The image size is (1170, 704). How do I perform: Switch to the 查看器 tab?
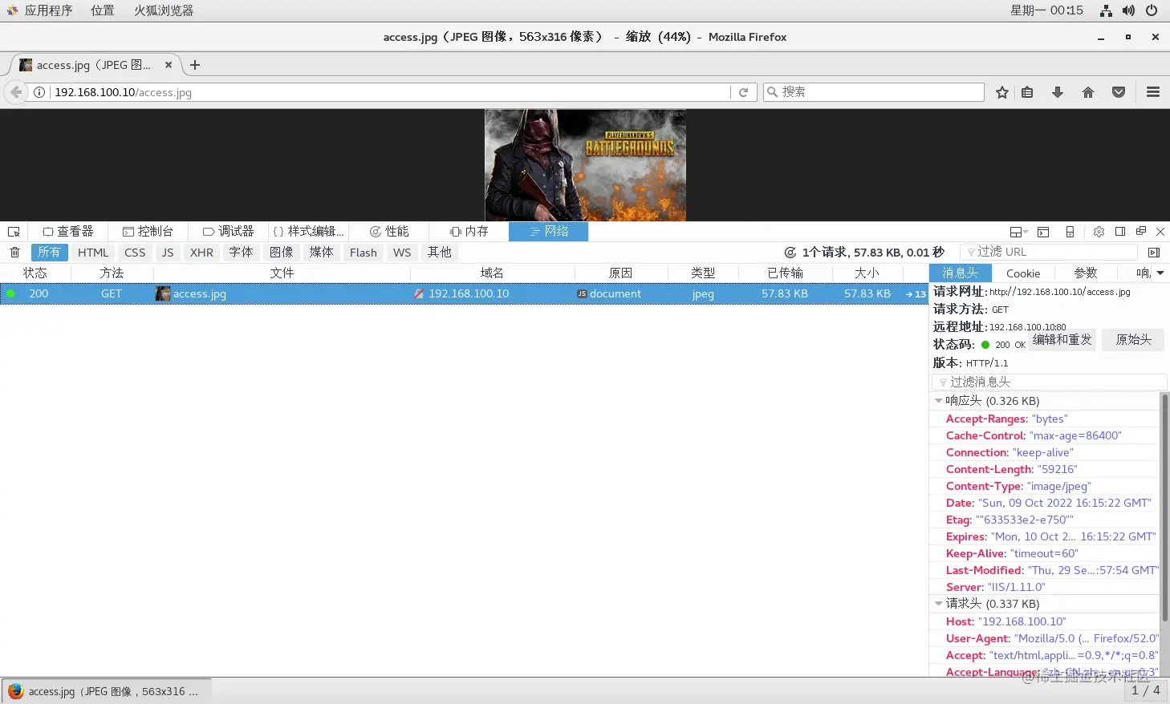pos(68,232)
